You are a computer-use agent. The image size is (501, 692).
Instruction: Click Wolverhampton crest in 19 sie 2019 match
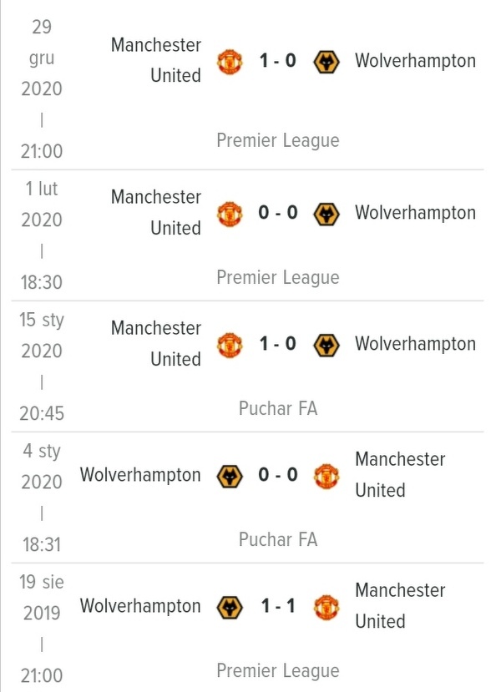click(230, 607)
